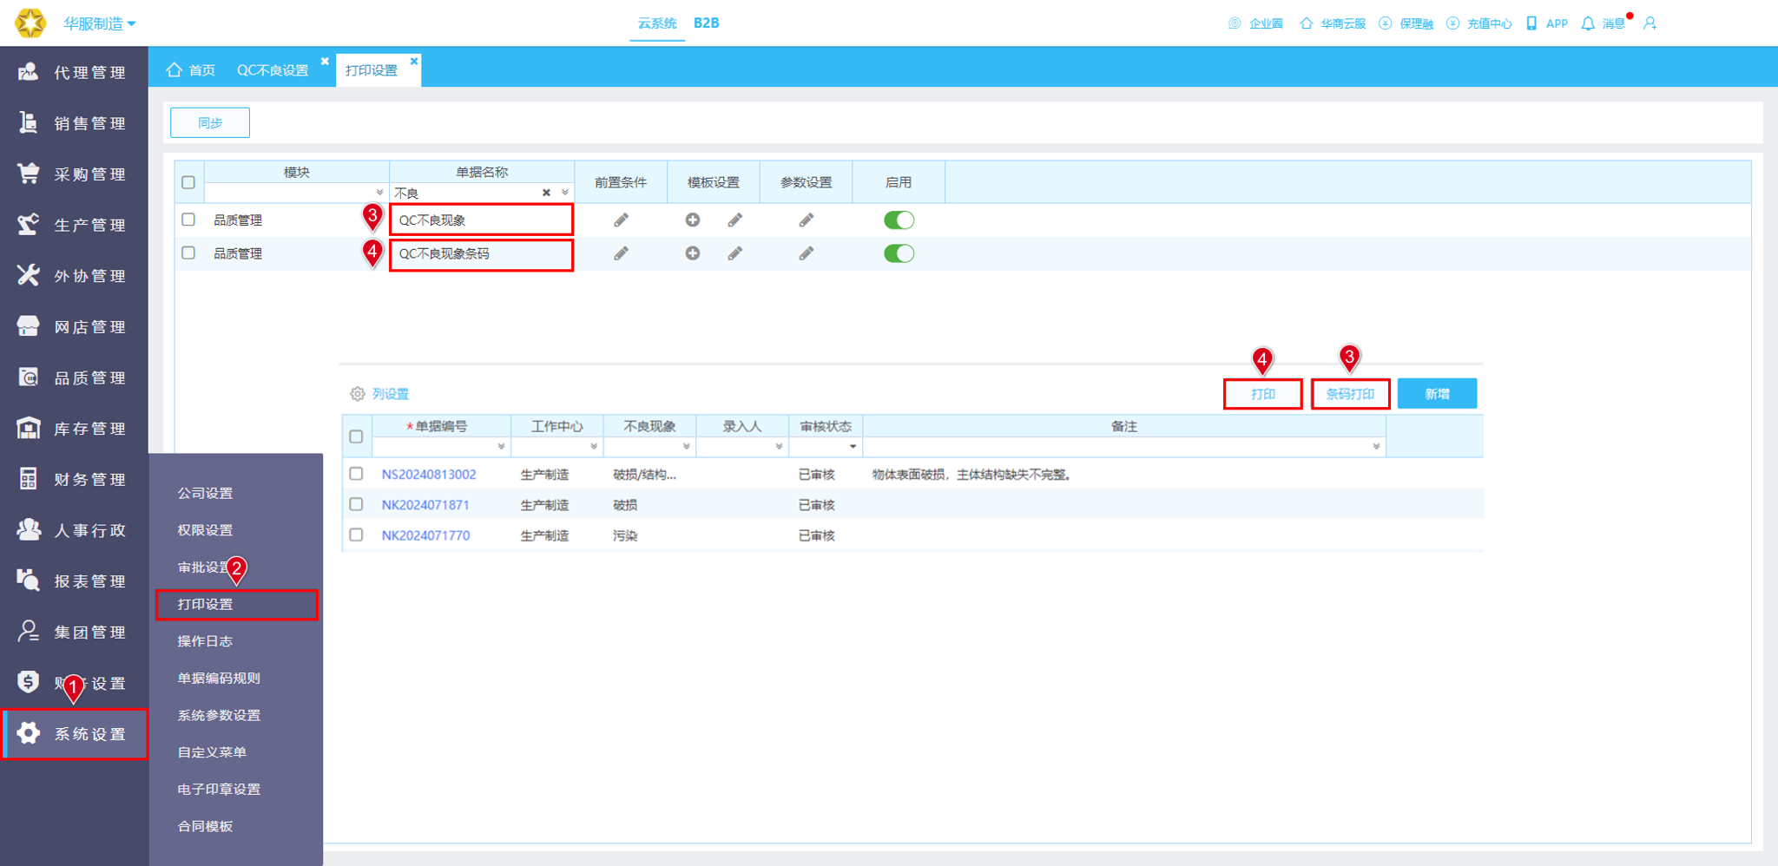
Task: Toggle 启用 switch for QC不良现象
Action: coord(899,220)
